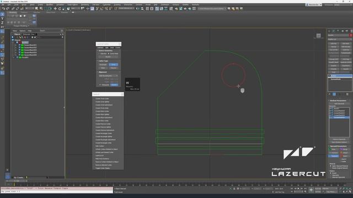The image size is (353, 198).
Task: Select Retain Original Material radio button
Action: click(x=331, y=168)
